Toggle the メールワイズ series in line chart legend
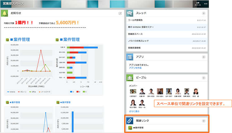Screen dimensions: 232x133 click(45, 92)
